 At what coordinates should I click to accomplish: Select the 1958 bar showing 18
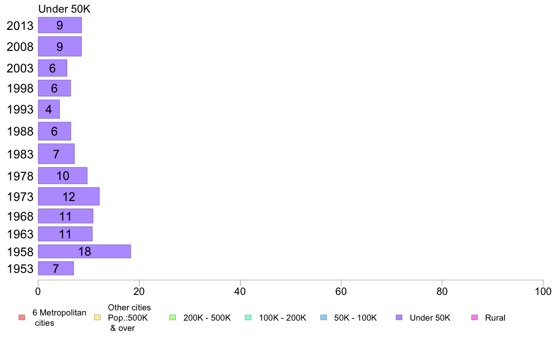pyautogui.click(x=84, y=251)
